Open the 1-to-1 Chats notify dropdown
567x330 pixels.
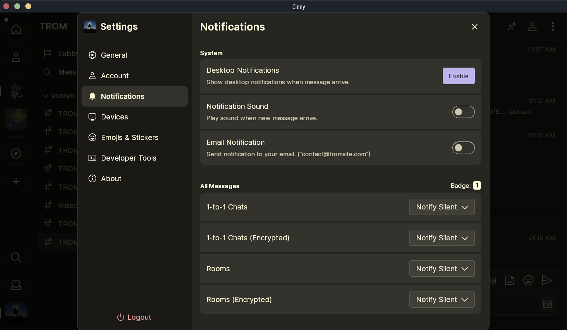click(442, 207)
